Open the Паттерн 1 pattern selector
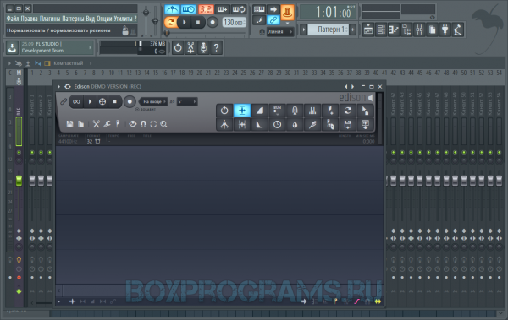Screen dimensions: 508x320 click(x=328, y=30)
